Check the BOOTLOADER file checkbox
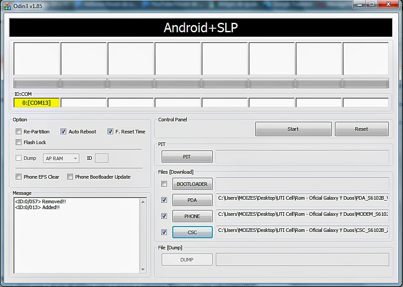Image resolution: width=403 pixels, height=287 pixels. pyautogui.click(x=164, y=184)
